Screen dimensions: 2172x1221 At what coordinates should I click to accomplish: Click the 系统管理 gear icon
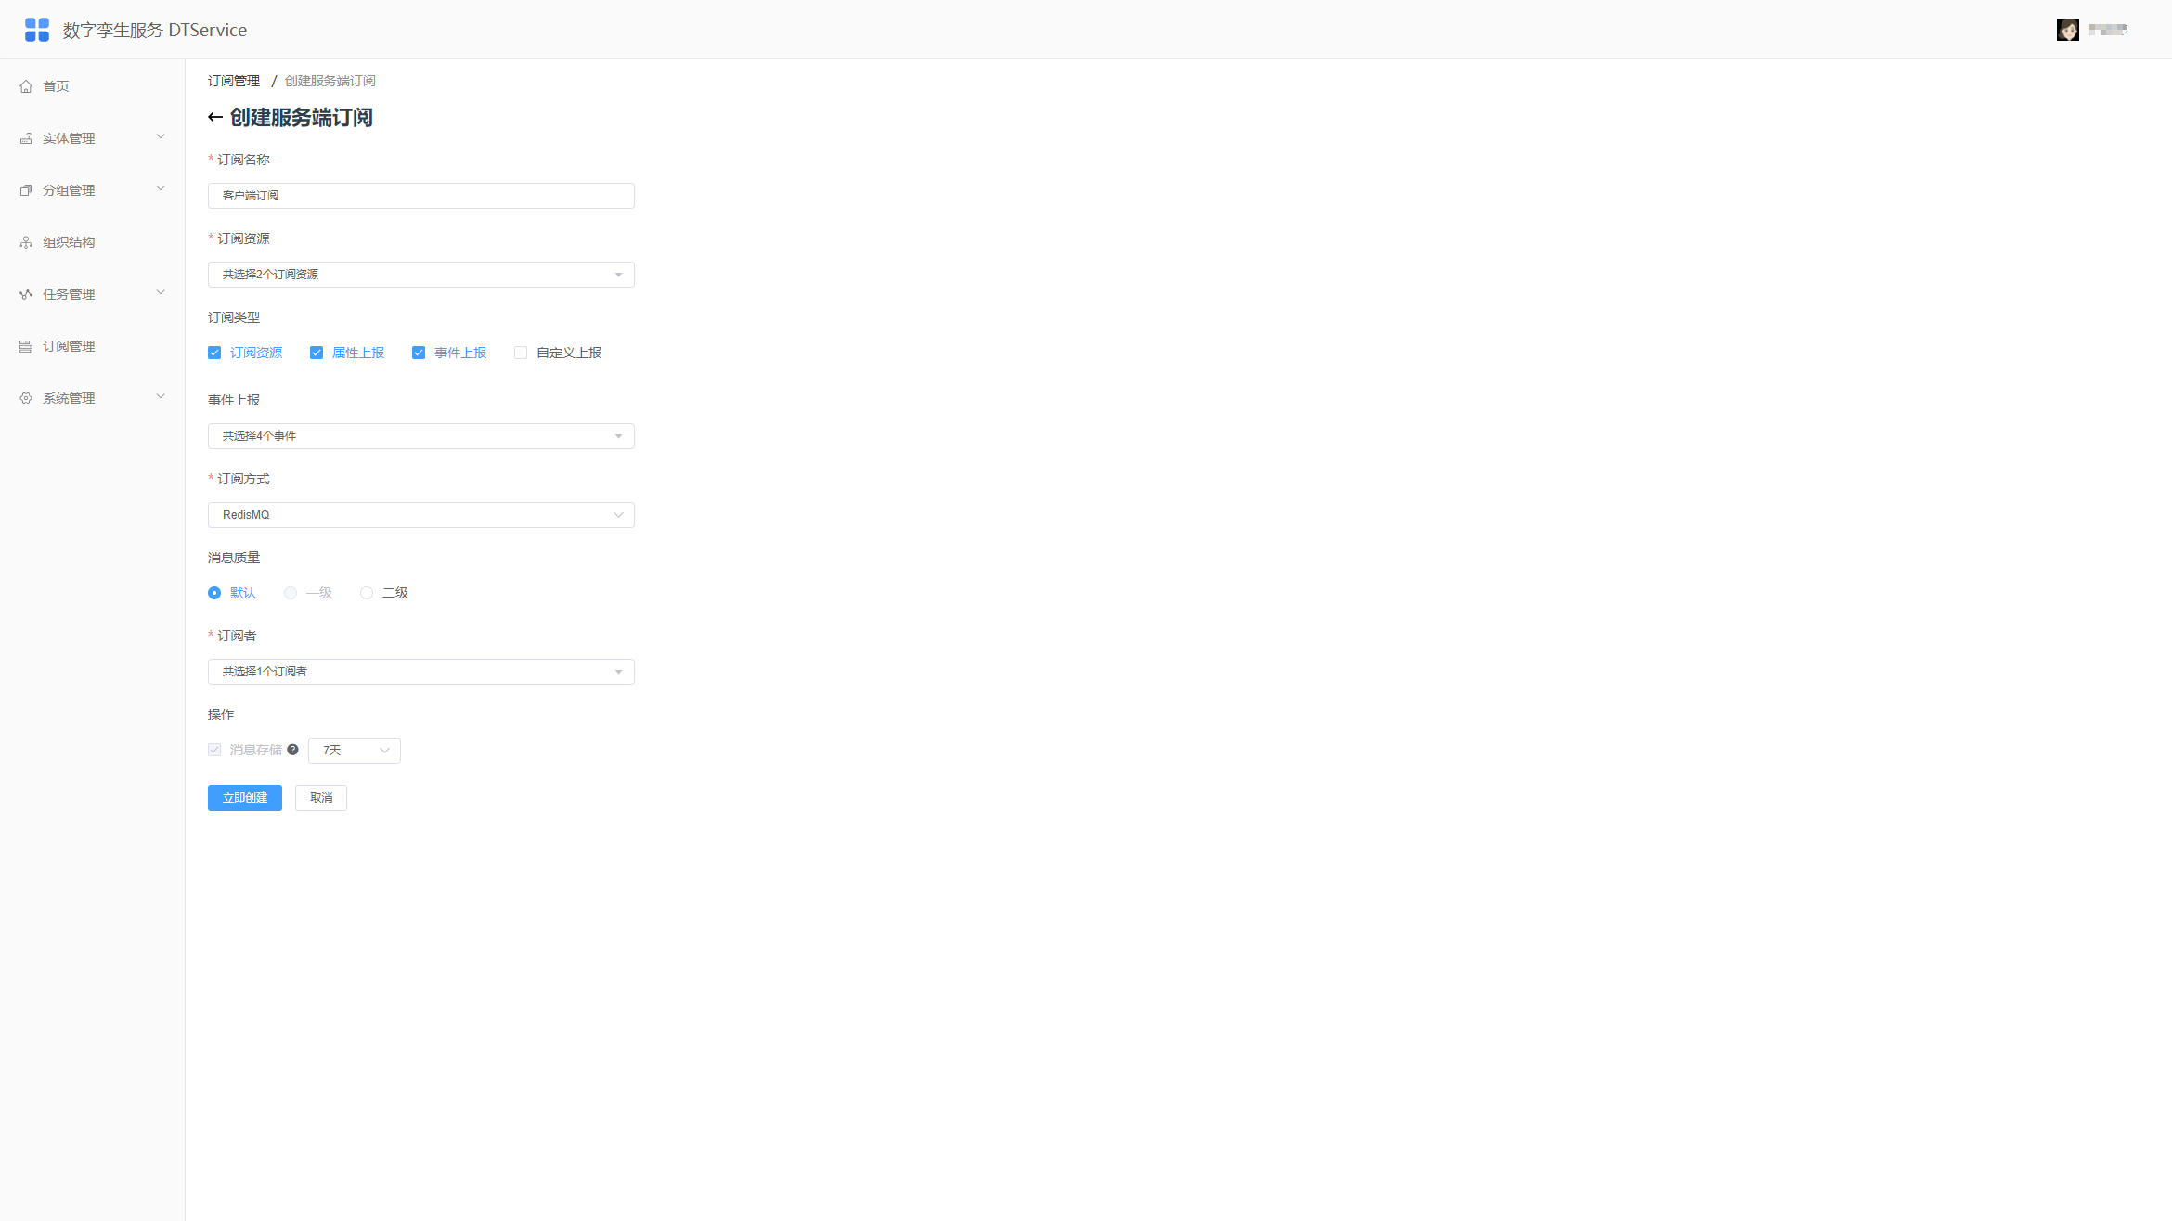coord(26,398)
